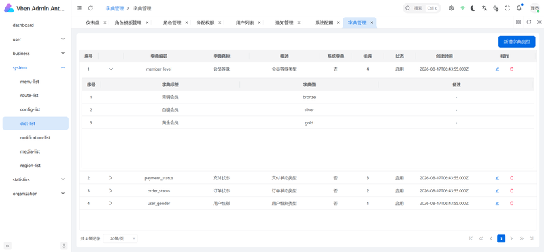
Task: Click the green wifi status icon
Action: click(x=462, y=8)
